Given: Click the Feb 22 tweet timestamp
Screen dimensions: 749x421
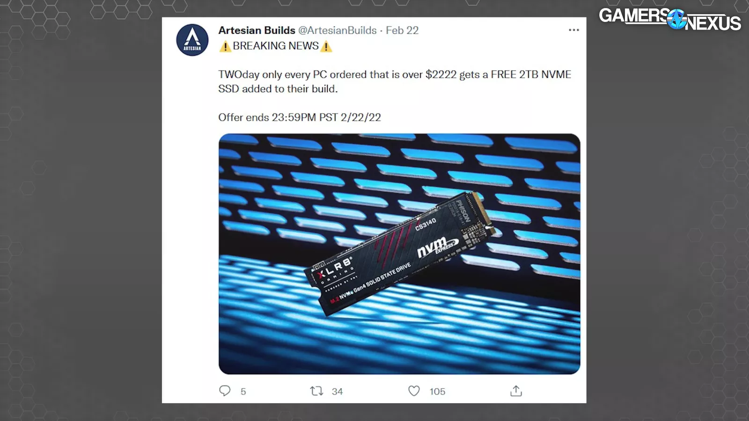Looking at the screenshot, I should (402, 30).
